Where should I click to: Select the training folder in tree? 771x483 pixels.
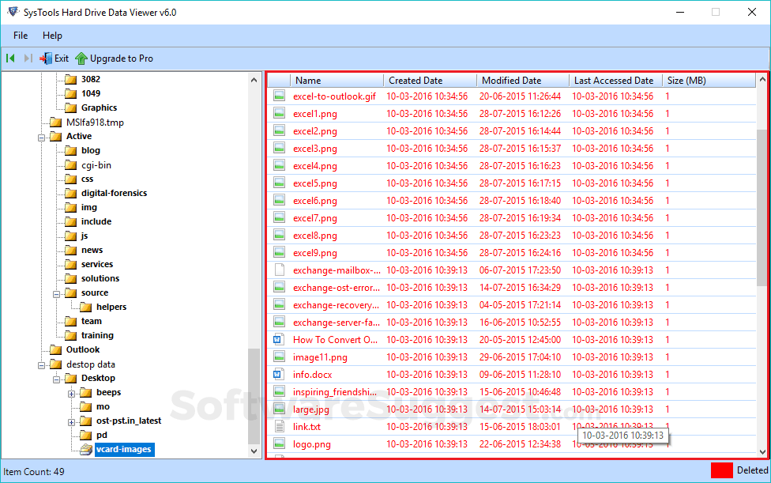coord(97,335)
